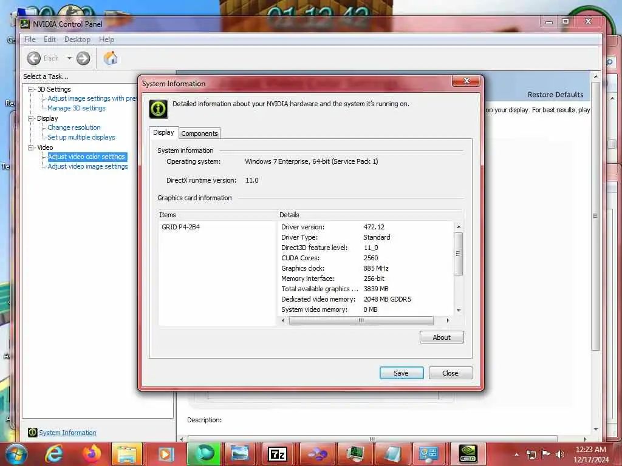Click the System Information icon at bottom left

point(33,432)
